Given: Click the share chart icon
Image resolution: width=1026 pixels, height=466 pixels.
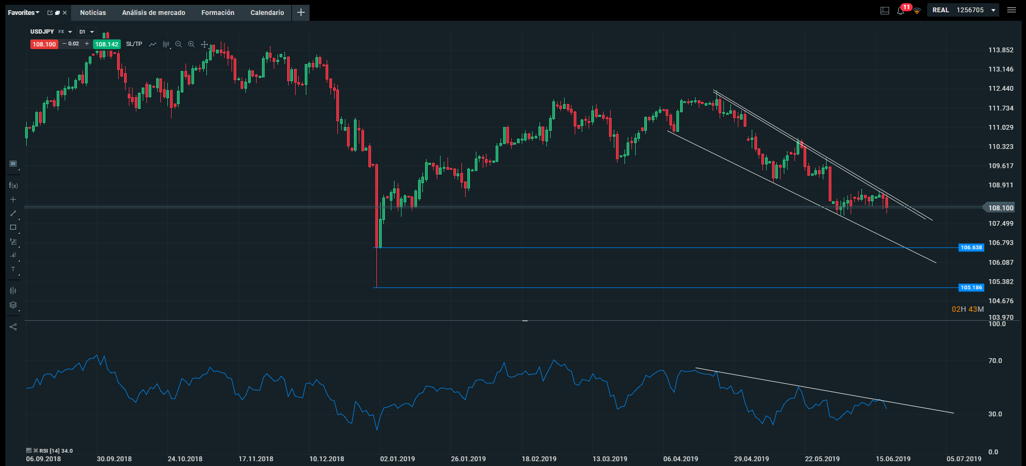Looking at the screenshot, I should point(13,327).
